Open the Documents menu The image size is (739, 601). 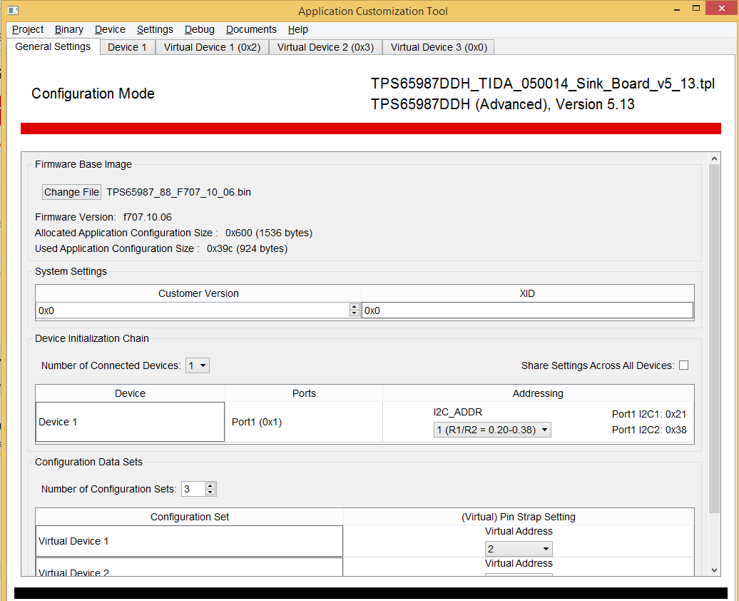251,29
